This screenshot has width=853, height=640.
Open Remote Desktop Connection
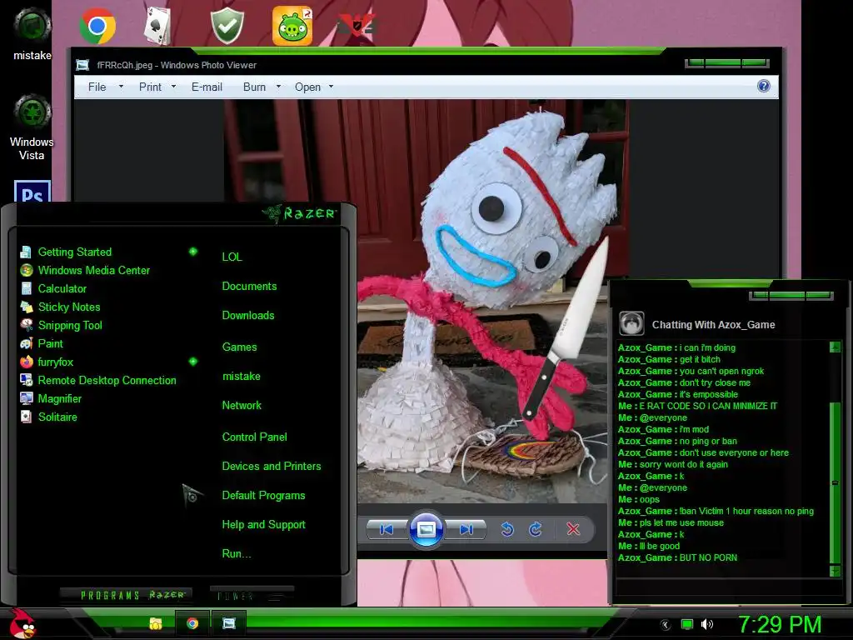107,380
